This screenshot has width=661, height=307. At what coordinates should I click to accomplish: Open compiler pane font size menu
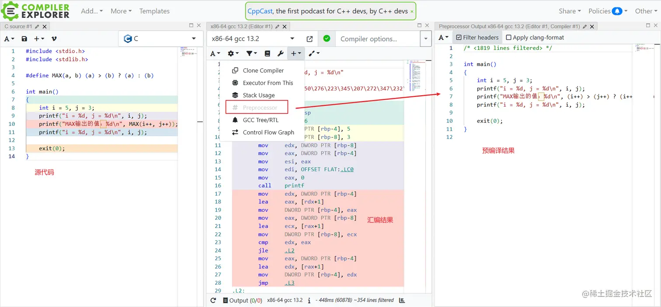coord(215,53)
